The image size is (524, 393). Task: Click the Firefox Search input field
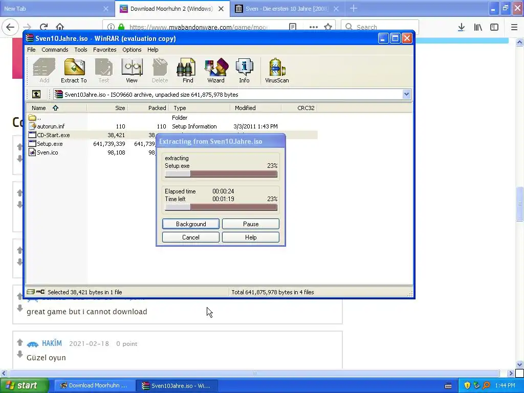380,27
